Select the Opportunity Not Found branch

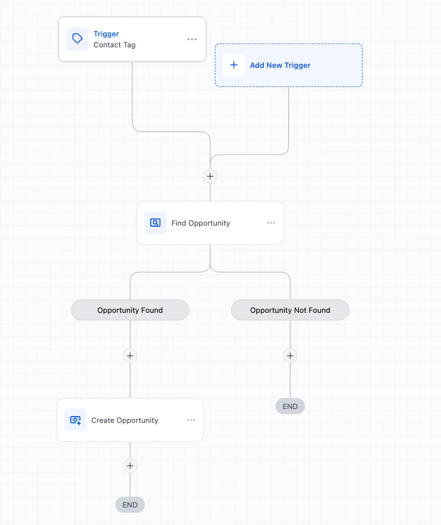pos(290,310)
